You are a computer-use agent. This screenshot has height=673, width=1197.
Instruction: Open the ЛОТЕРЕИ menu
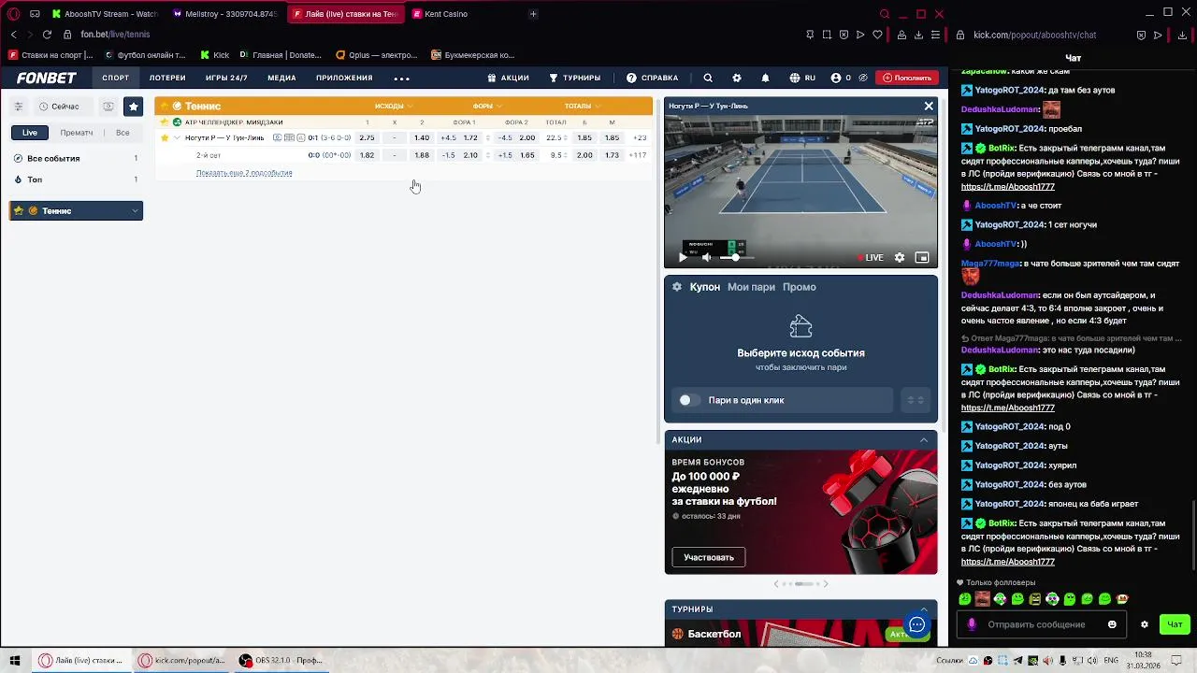point(167,78)
